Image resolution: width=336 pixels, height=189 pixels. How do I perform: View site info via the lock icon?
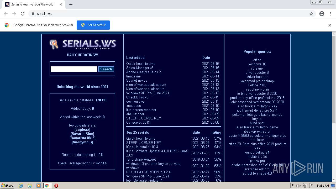33,14
